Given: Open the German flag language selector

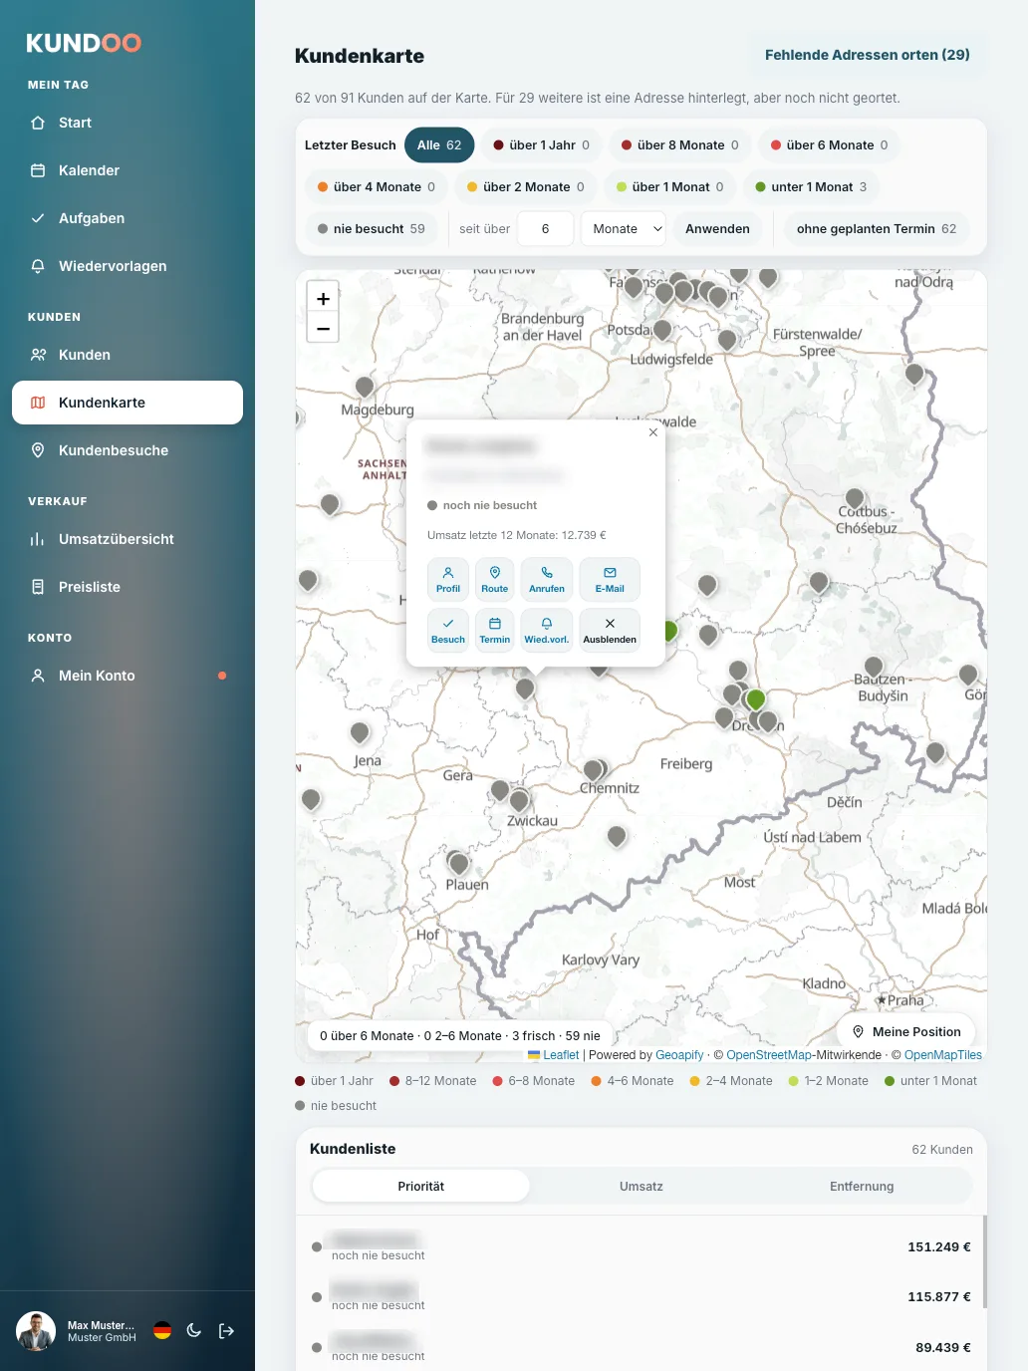Looking at the screenshot, I should (x=162, y=1331).
